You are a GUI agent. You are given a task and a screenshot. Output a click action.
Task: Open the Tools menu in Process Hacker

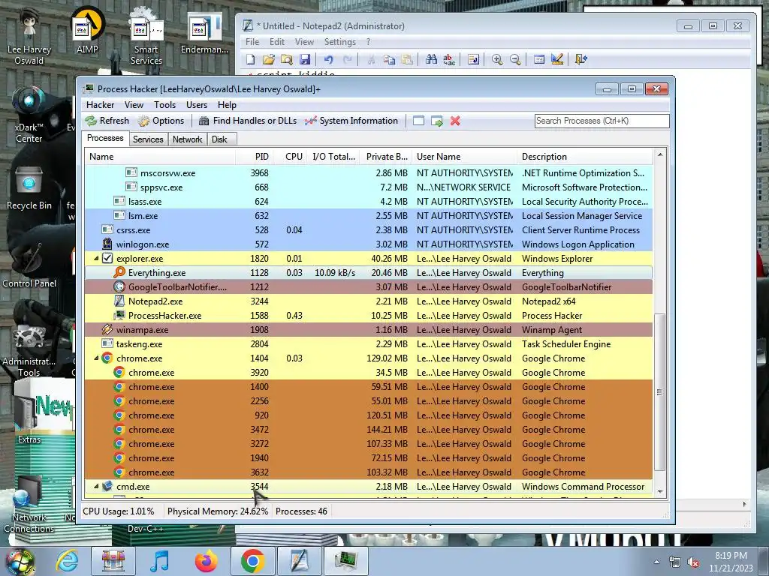(x=164, y=105)
